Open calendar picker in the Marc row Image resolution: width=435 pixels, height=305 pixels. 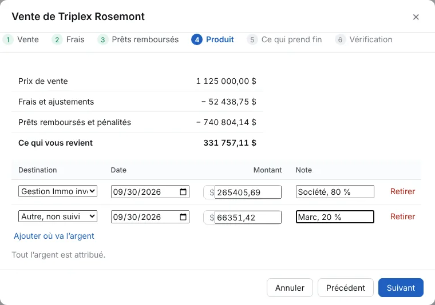183,216
